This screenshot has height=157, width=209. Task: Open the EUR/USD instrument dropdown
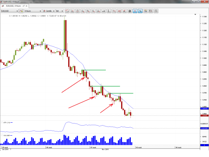pyautogui.click(x=10, y=11)
